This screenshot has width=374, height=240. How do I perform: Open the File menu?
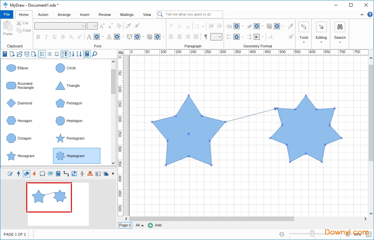[x=7, y=14]
